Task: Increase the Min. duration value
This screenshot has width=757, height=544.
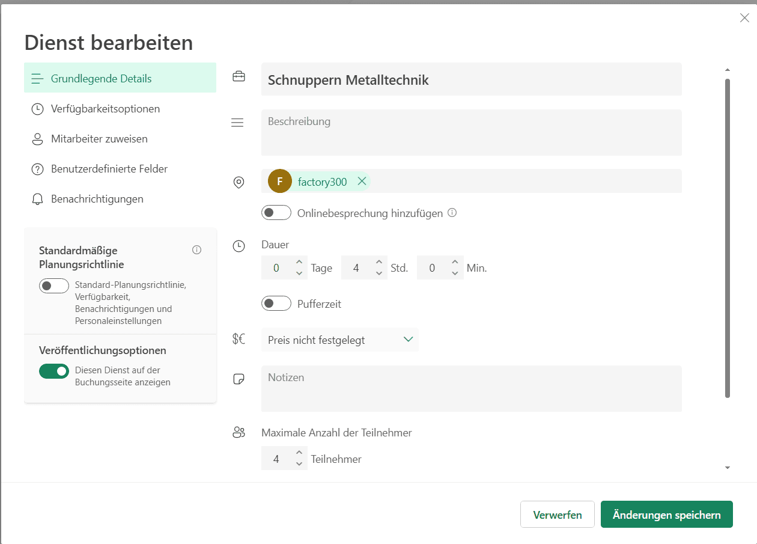Action: (x=455, y=262)
